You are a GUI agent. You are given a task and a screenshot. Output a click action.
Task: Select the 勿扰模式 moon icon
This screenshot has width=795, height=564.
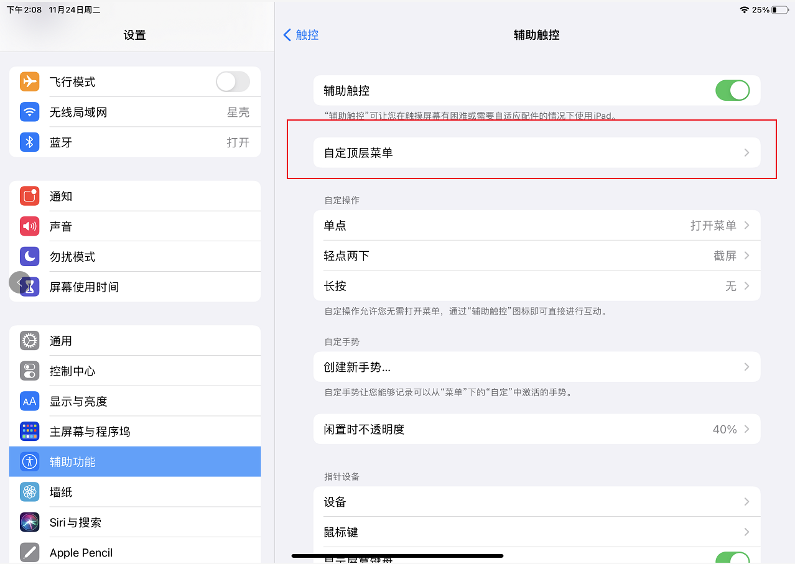(x=29, y=256)
